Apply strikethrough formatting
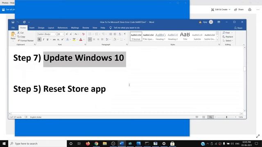The height and width of the screenshot is (147, 262). (54, 40)
